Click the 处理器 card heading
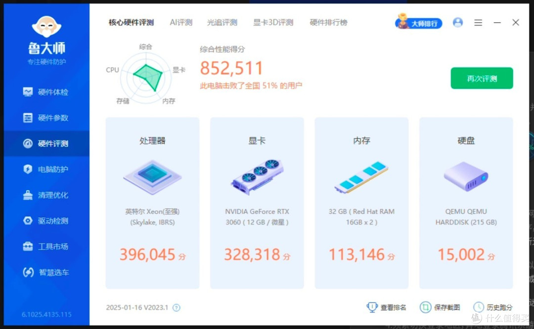Viewport: 534px width, 329px height. click(x=152, y=141)
